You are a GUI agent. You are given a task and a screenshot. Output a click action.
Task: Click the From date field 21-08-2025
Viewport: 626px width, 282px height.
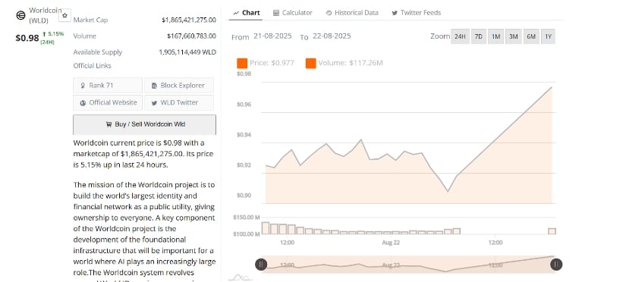[x=272, y=36]
